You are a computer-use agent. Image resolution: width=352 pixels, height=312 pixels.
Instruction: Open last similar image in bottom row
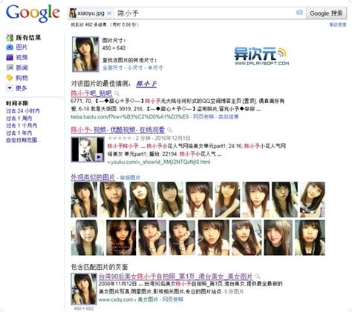coord(310,238)
